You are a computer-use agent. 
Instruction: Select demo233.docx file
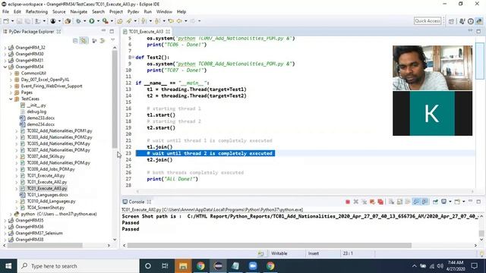[40, 118]
